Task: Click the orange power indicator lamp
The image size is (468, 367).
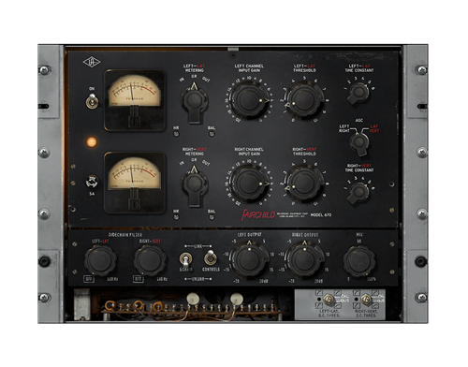Action: tap(92, 141)
